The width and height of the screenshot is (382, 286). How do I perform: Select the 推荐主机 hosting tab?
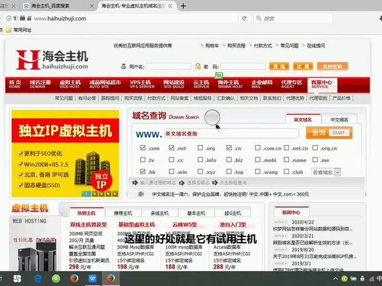tap(123, 213)
